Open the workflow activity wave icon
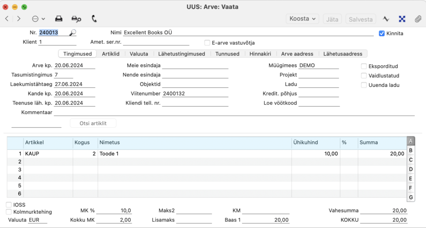Viewport: 426px width, 228px height. 386,19
